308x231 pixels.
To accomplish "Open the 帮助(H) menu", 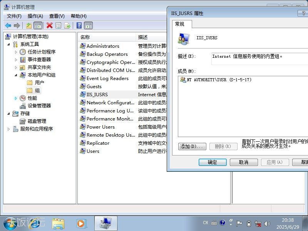I will (x=79, y=16).
